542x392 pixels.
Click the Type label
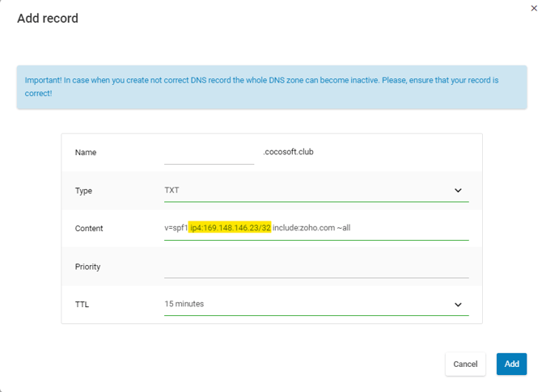(83, 191)
